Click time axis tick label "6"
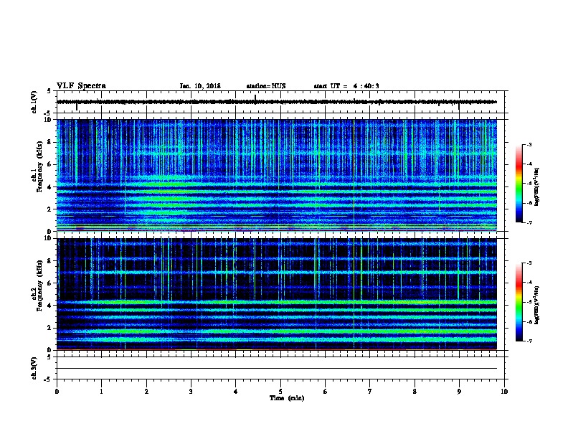 pos(325,392)
